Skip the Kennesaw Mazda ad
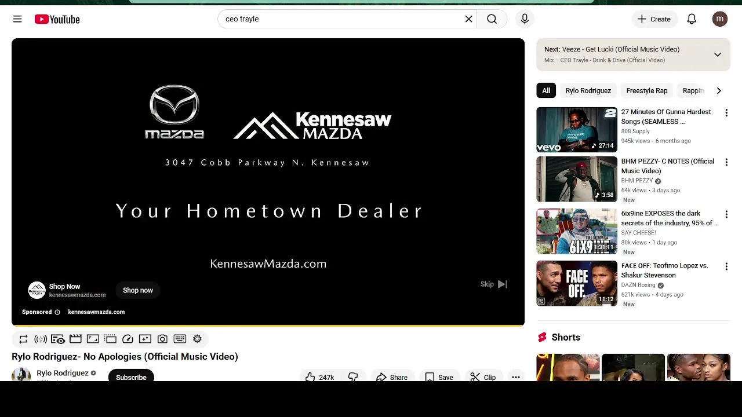The width and height of the screenshot is (742, 417). (x=494, y=284)
